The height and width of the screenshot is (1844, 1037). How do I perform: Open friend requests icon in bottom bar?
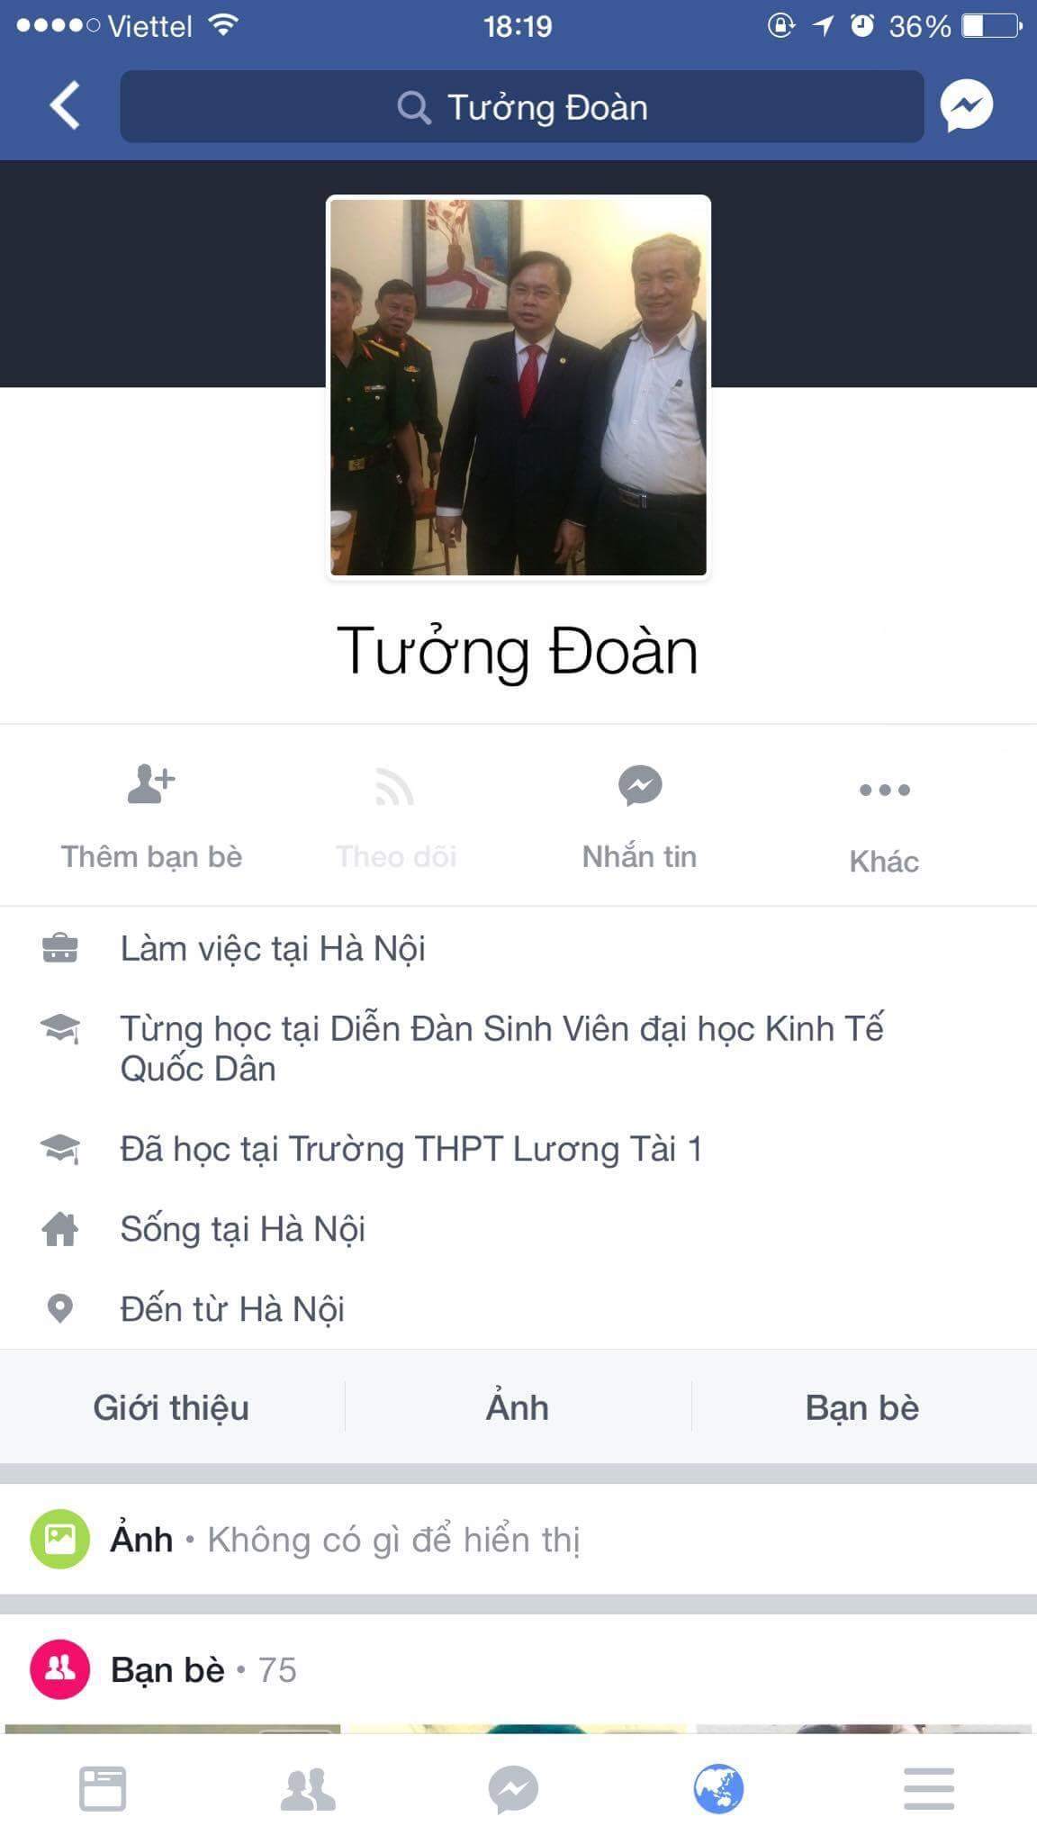(x=308, y=1789)
